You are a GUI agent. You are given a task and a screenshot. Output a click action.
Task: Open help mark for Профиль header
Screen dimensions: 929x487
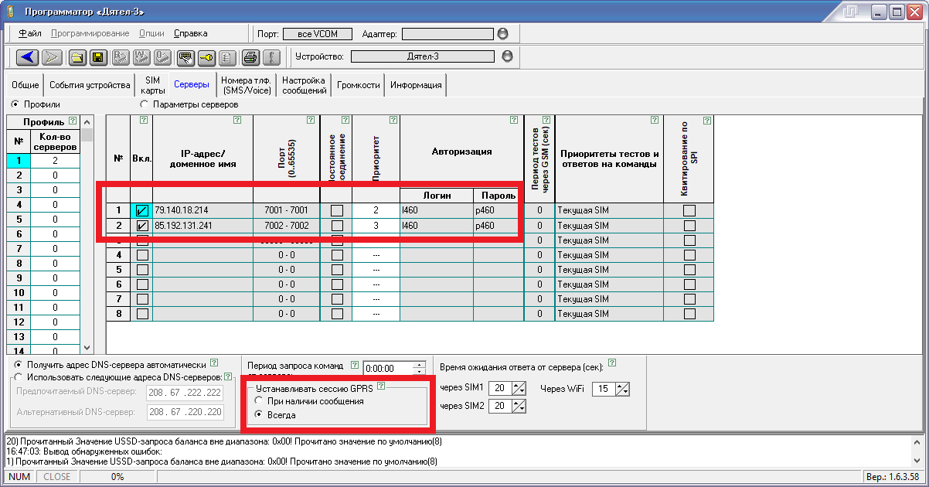[x=73, y=121]
